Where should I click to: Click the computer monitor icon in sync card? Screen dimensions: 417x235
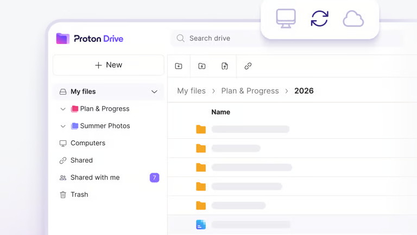pyautogui.click(x=286, y=18)
